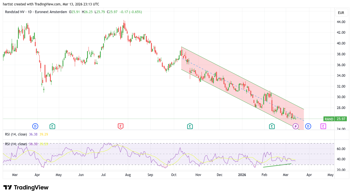Click the 2026 label on time axis
Viewport: 352px width, 196px height.
pyautogui.click(x=242, y=175)
